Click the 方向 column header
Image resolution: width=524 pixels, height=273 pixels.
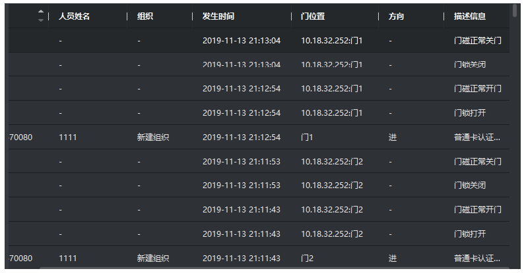(x=397, y=16)
